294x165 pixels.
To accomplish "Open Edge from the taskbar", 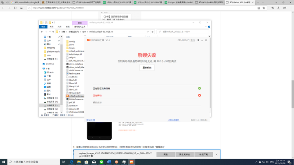I will (x=71, y=162).
